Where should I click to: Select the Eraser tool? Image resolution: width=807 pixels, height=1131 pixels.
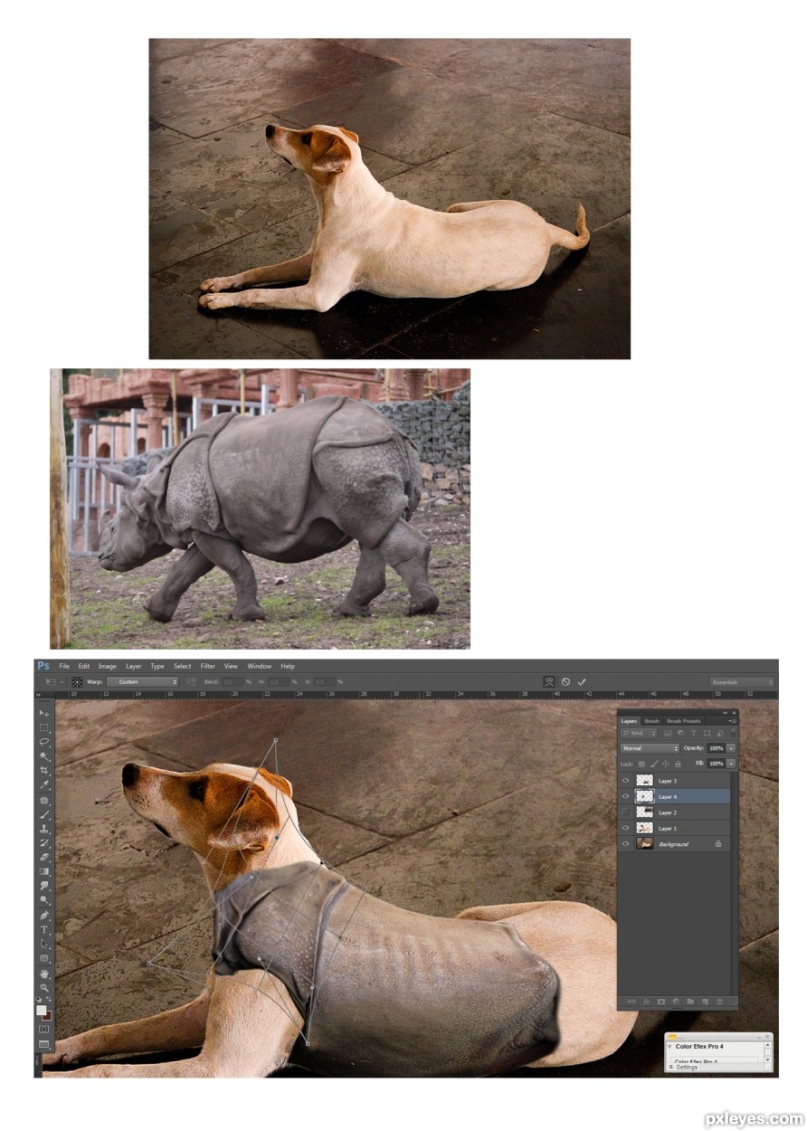pos(44,857)
